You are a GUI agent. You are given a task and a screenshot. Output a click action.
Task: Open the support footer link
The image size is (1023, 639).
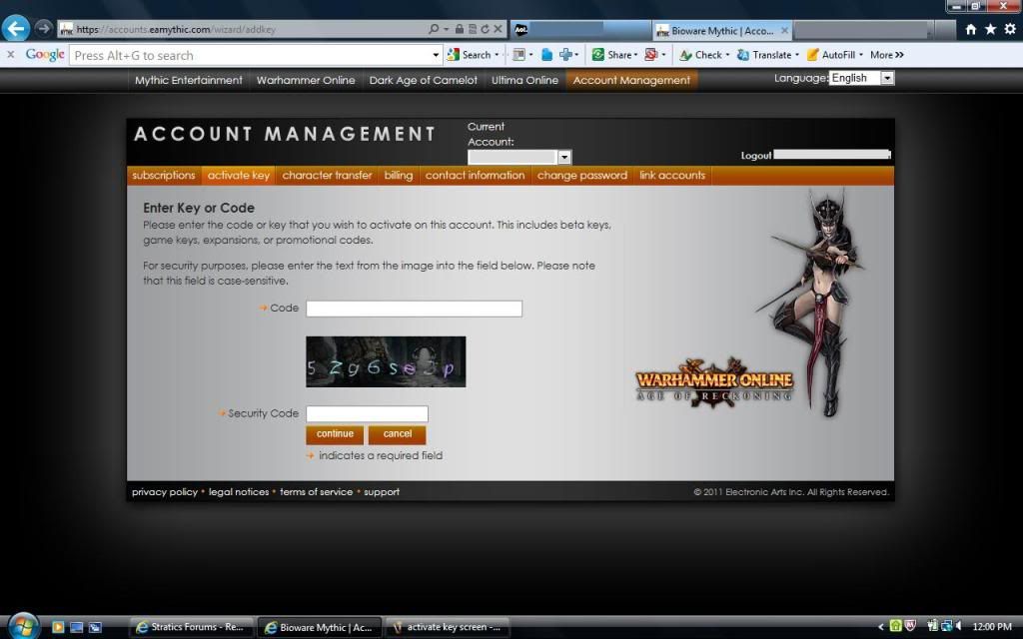[381, 492]
